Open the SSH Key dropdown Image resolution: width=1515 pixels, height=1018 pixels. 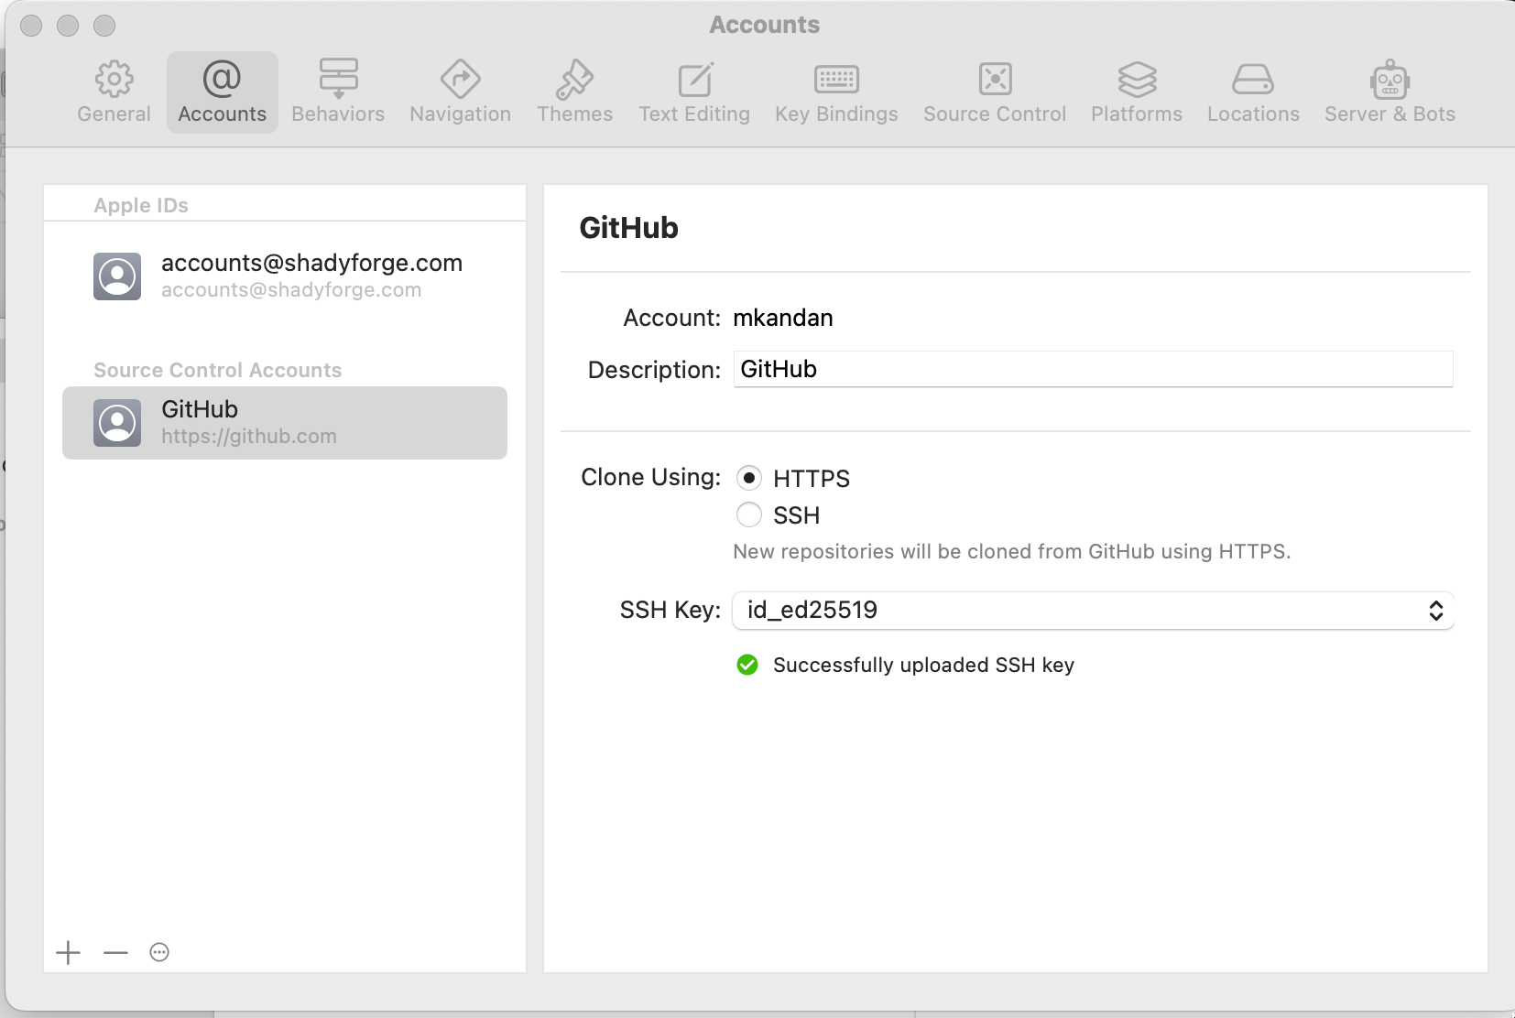pos(1093,611)
